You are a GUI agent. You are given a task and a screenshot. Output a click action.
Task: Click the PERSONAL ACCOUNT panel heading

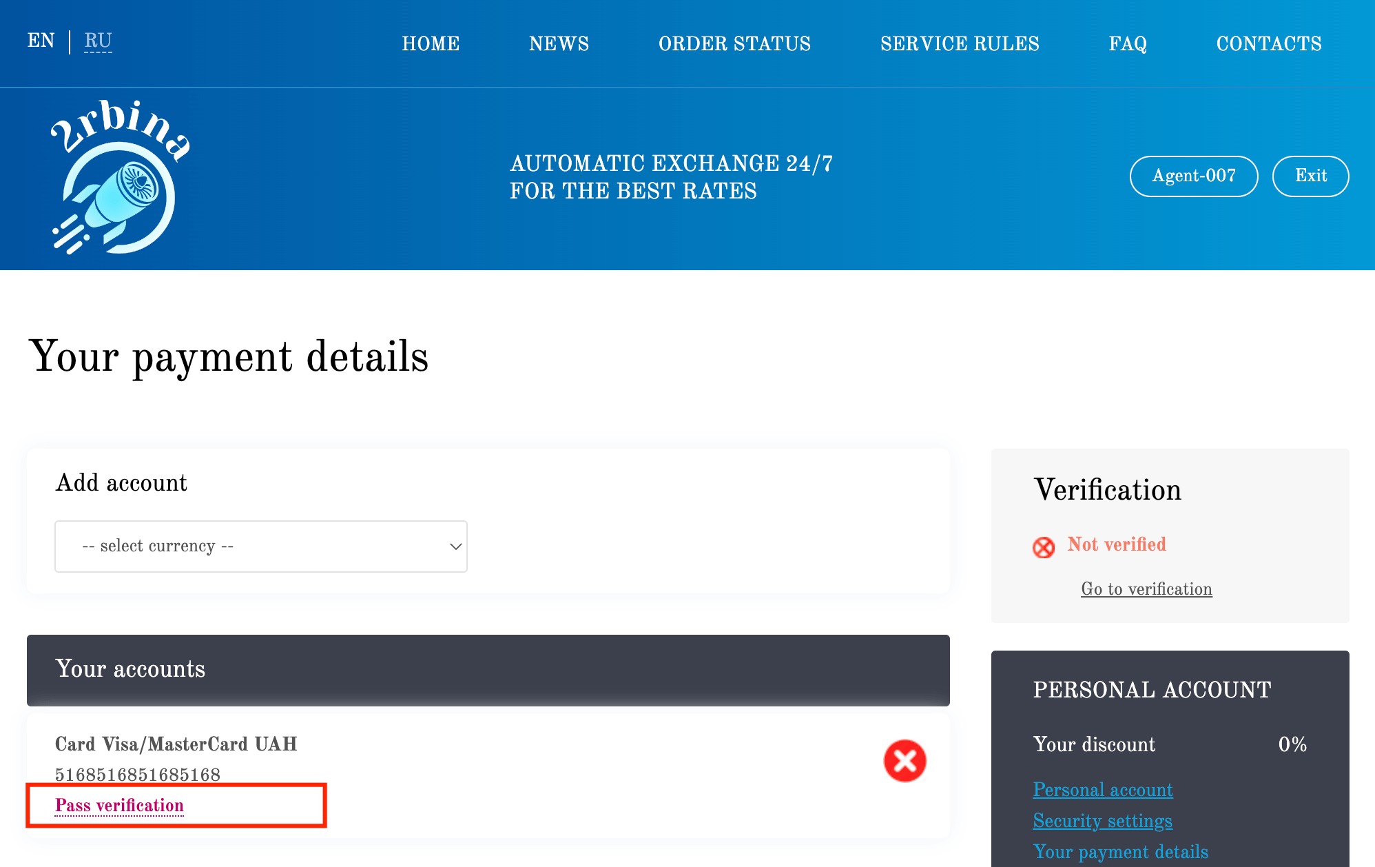pos(1152,690)
